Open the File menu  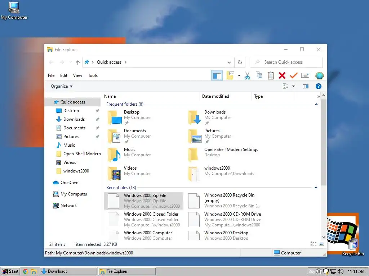(x=51, y=75)
